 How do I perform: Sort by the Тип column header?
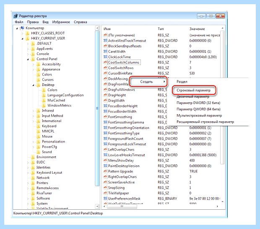tap(161, 29)
